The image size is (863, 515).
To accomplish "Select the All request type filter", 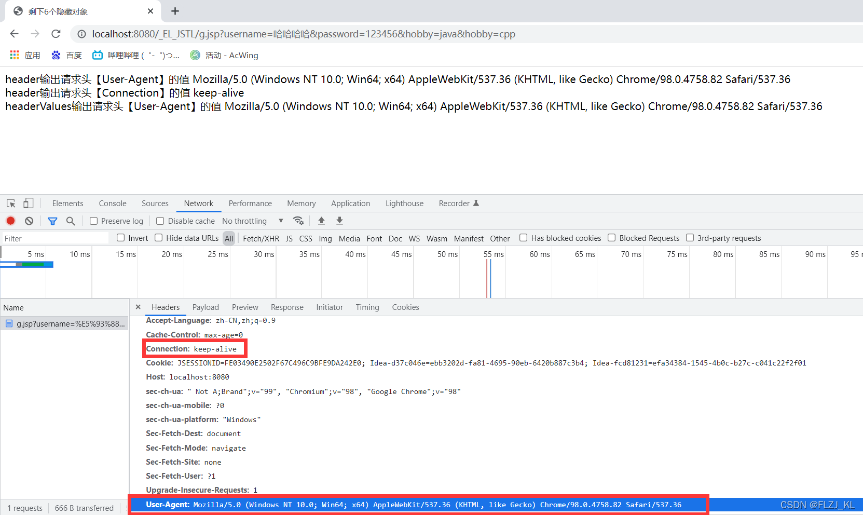I will point(229,238).
